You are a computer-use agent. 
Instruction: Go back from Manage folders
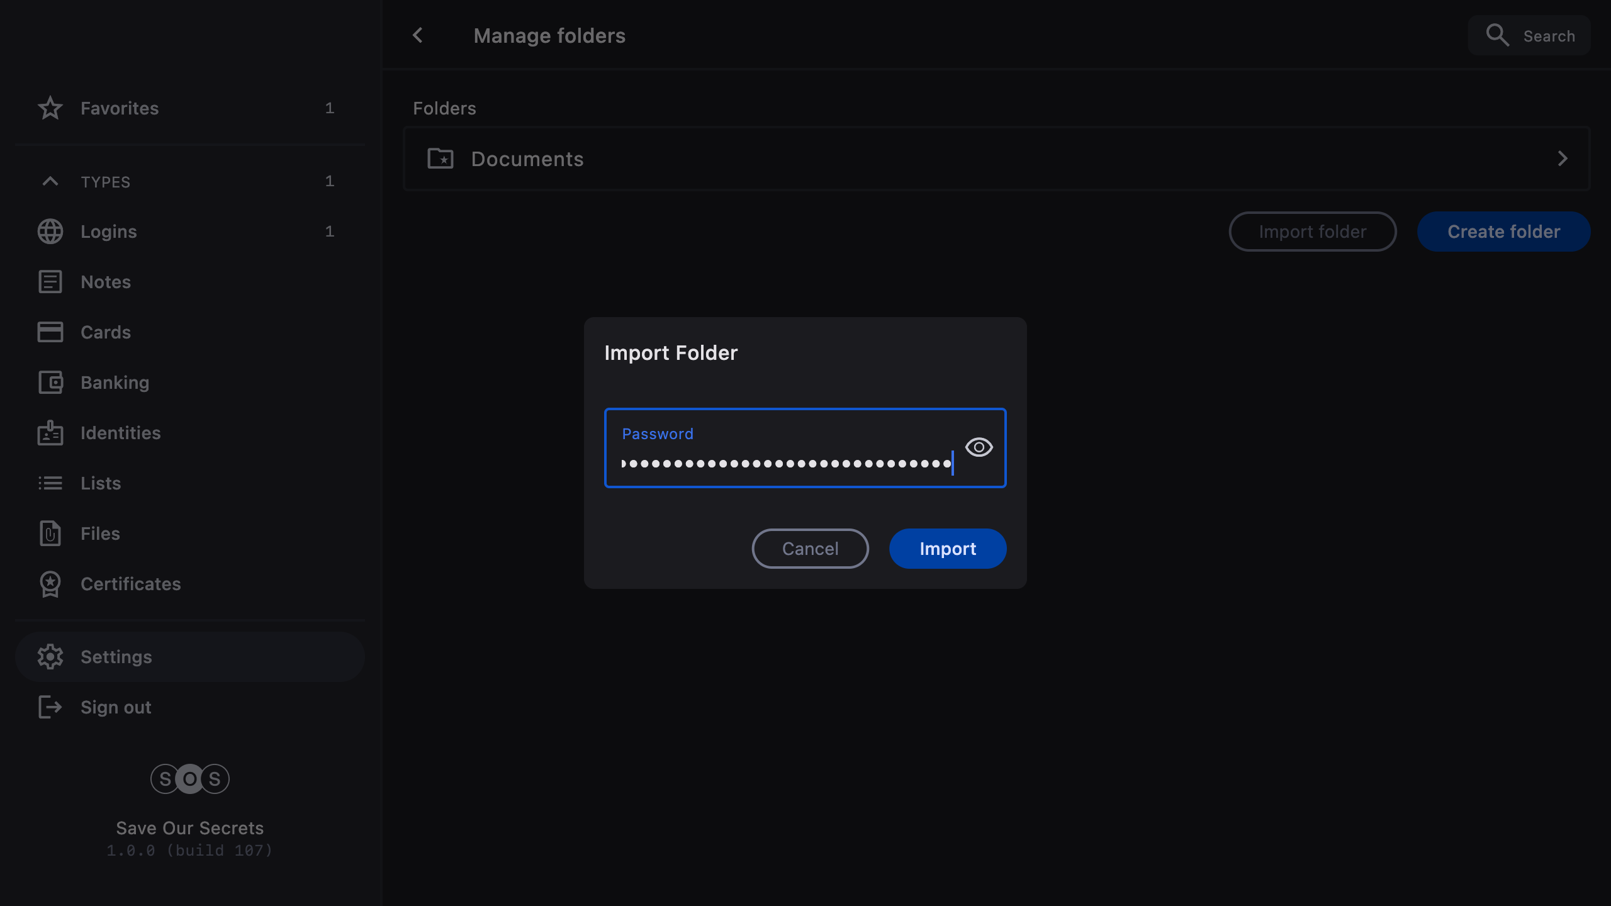pos(418,35)
